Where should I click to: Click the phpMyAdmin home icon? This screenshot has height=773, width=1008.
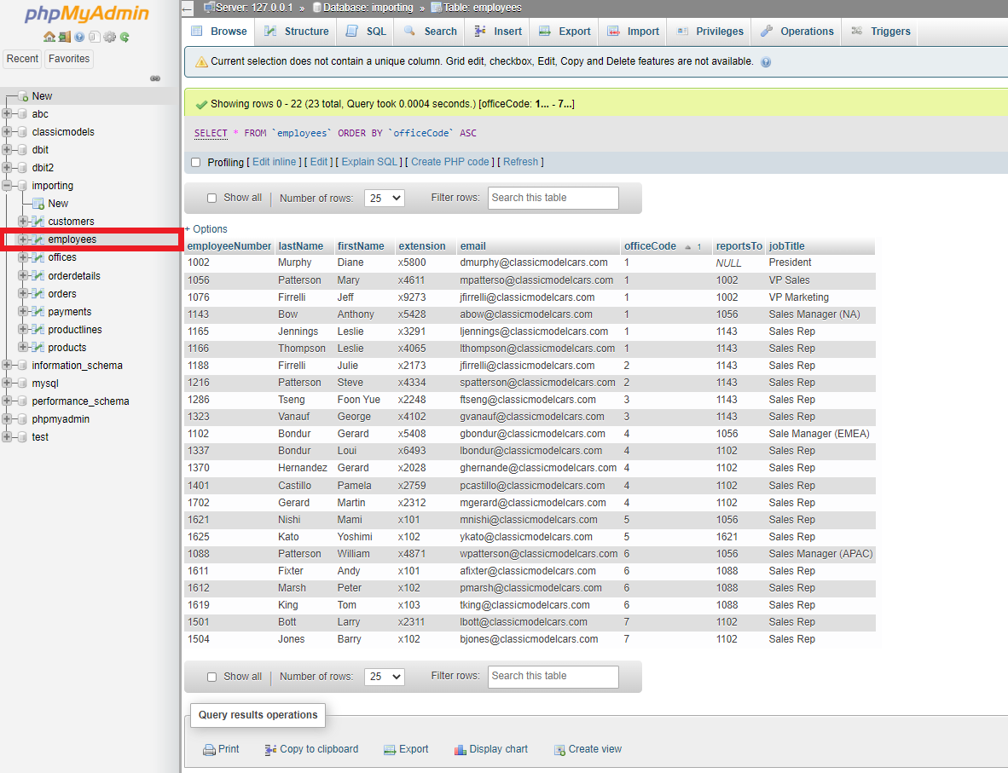point(49,37)
